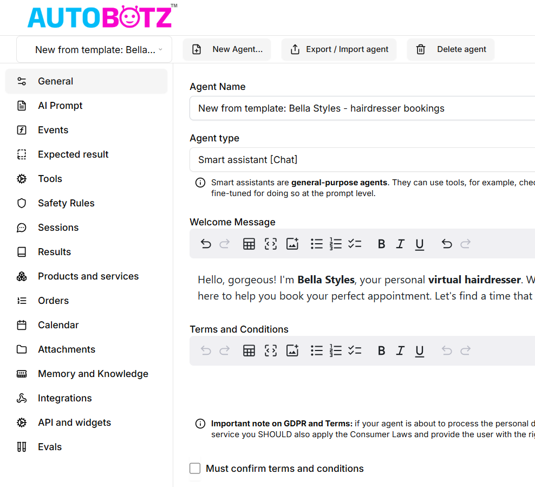Image resolution: width=535 pixels, height=487 pixels.
Task: Go to Safety Rules in sidebar
Action: coord(66,203)
